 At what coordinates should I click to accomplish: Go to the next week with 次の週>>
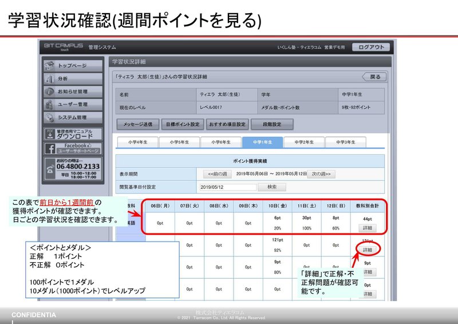[321, 174]
